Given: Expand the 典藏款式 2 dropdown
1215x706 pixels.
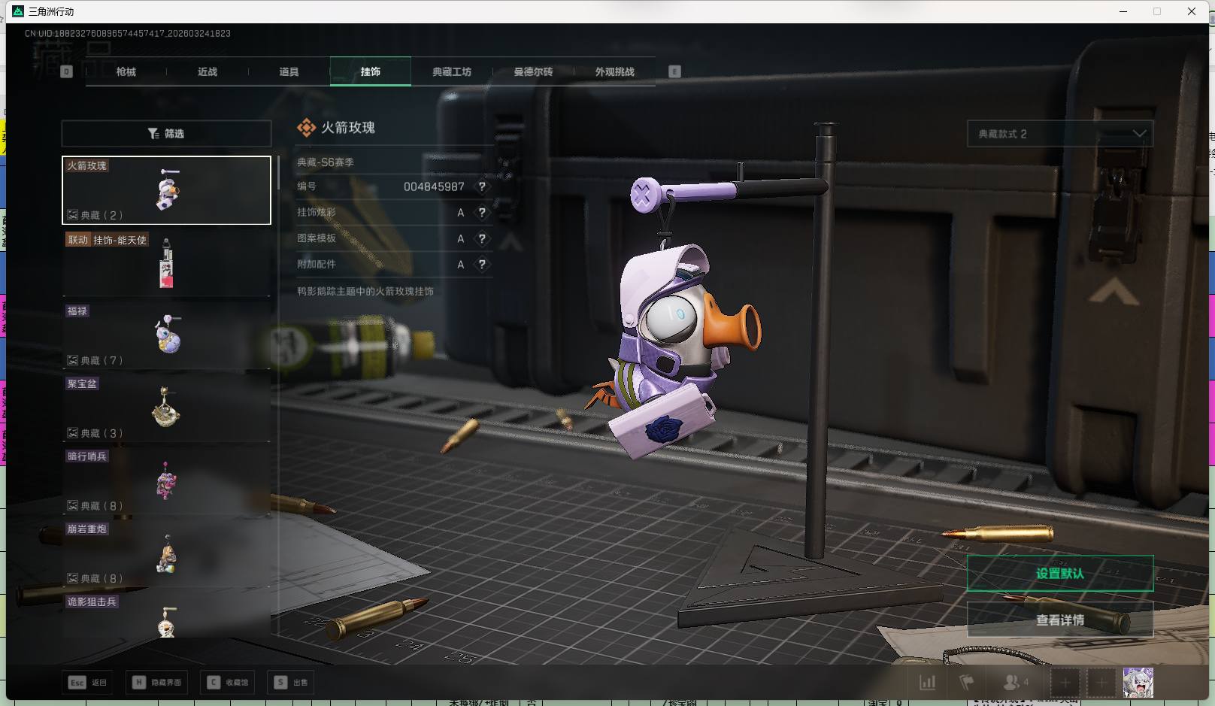Looking at the screenshot, I should point(1059,134).
